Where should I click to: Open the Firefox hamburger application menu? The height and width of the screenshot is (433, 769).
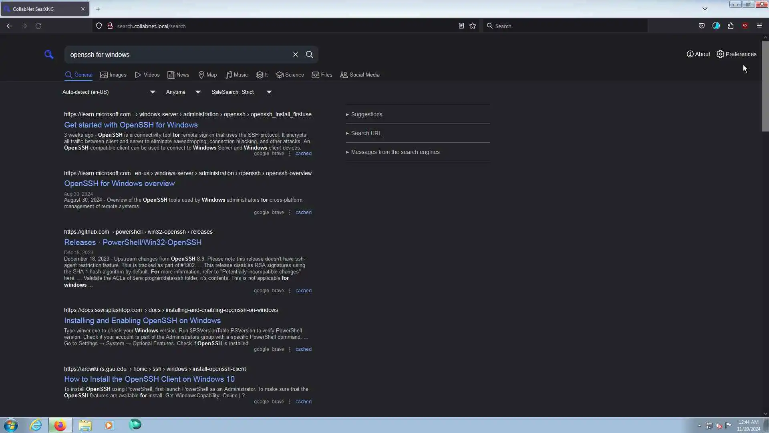pyautogui.click(x=759, y=26)
